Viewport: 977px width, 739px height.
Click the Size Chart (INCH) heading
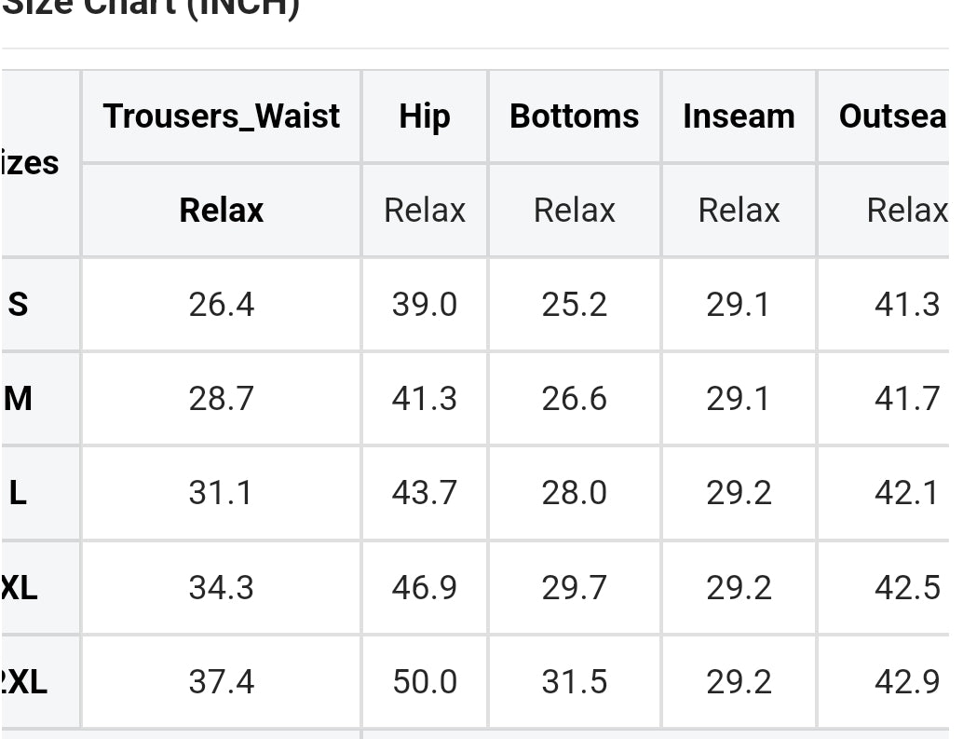click(152, 8)
